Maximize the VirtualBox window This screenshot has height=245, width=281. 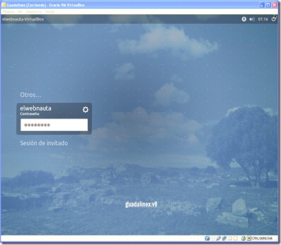pyautogui.click(x=269, y=5)
